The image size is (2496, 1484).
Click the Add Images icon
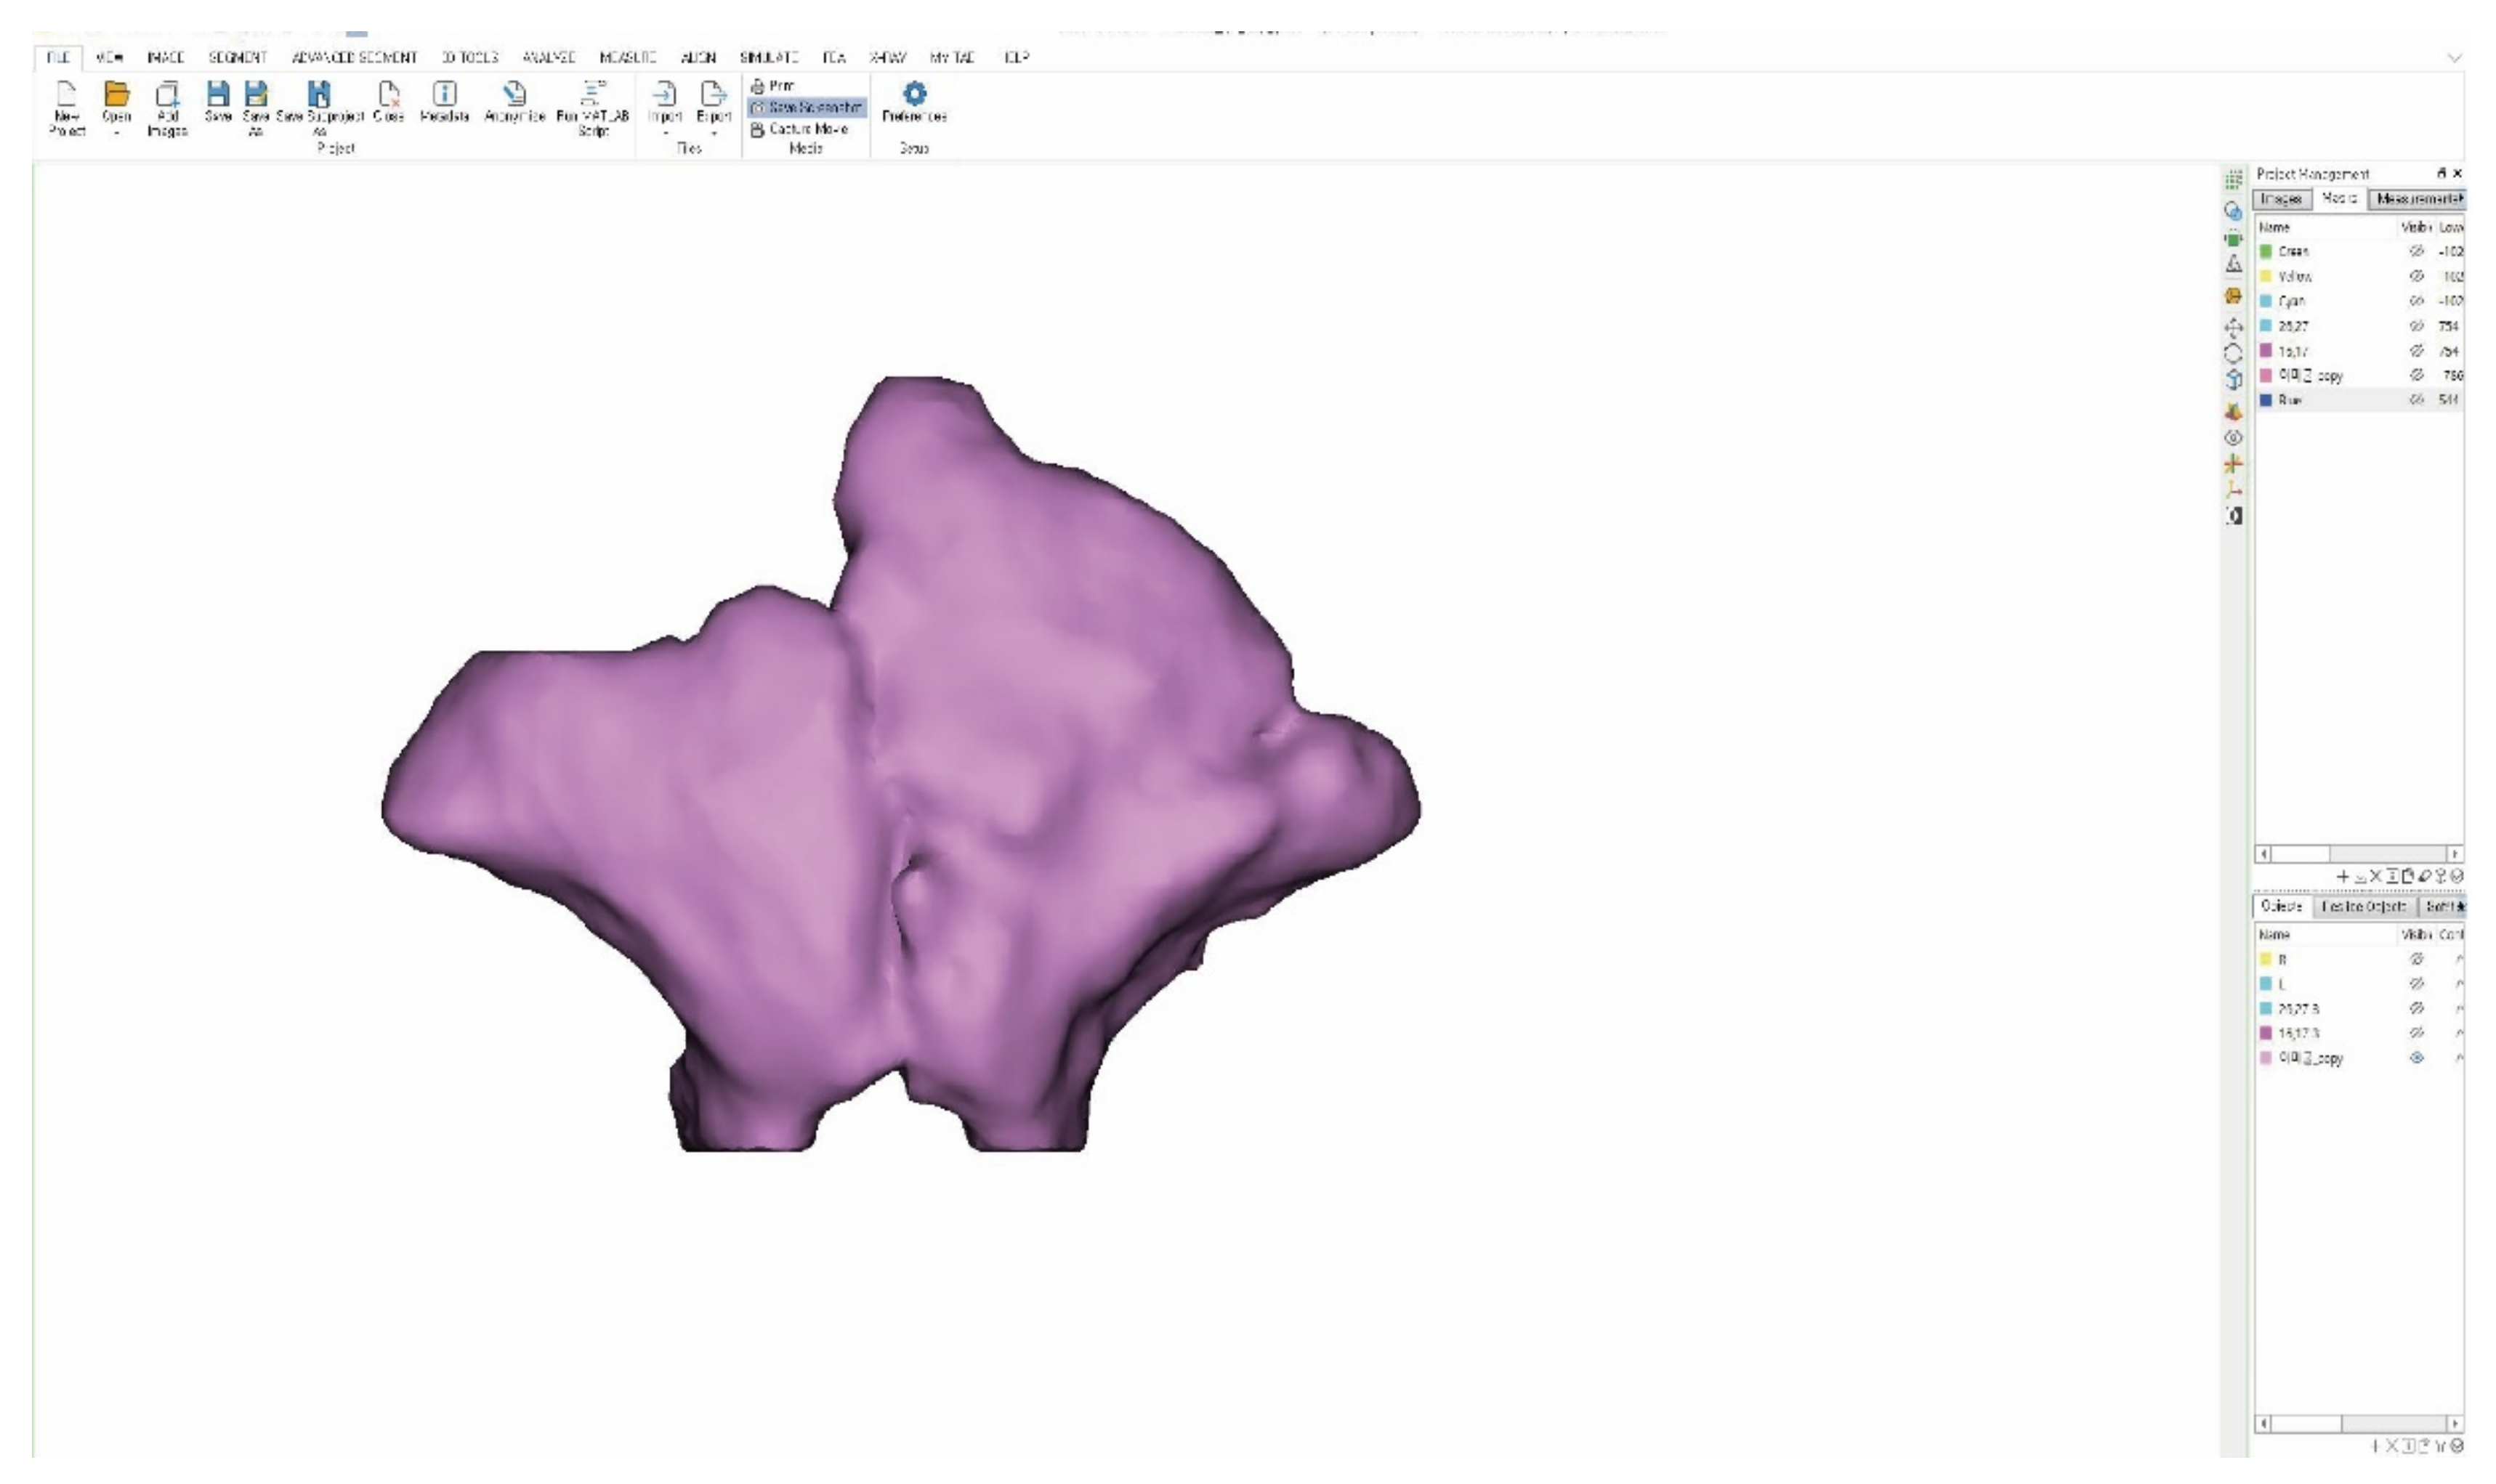[x=167, y=96]
